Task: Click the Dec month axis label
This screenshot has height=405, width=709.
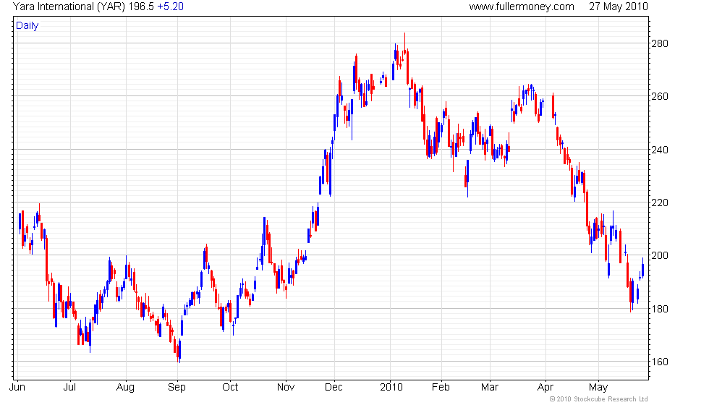Action: click(334, 388)
